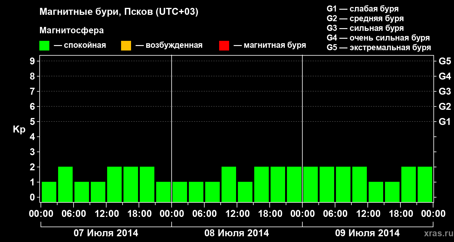Click the right-axis 'G4' storm level label
Viewport: 454px width, 242px height.
coord(445,76)
